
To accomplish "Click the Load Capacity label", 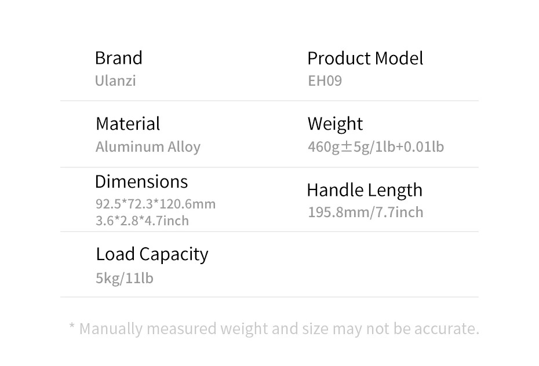I will click(152, 254).
